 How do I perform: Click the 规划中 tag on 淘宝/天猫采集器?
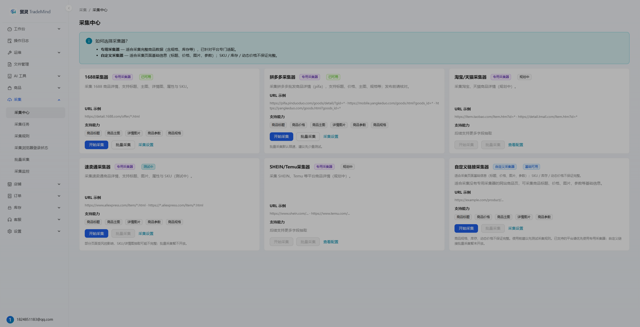coord(524,77)
